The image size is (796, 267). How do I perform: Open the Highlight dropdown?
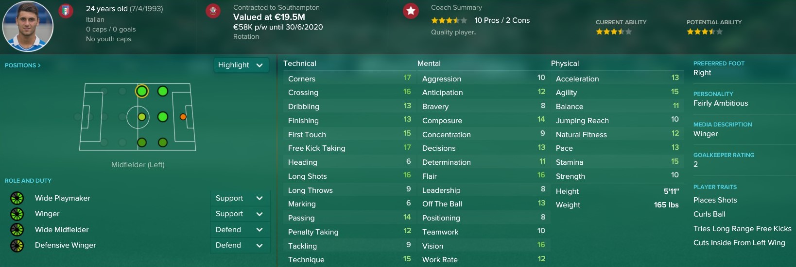tap(241, 65)
